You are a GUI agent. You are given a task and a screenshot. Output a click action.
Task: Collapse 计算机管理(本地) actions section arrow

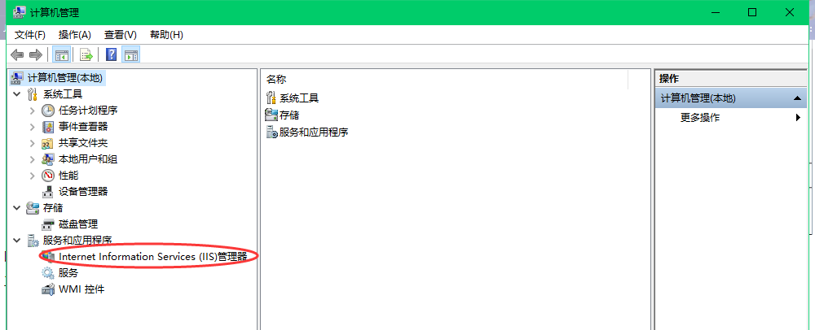[x=797, y=98]
